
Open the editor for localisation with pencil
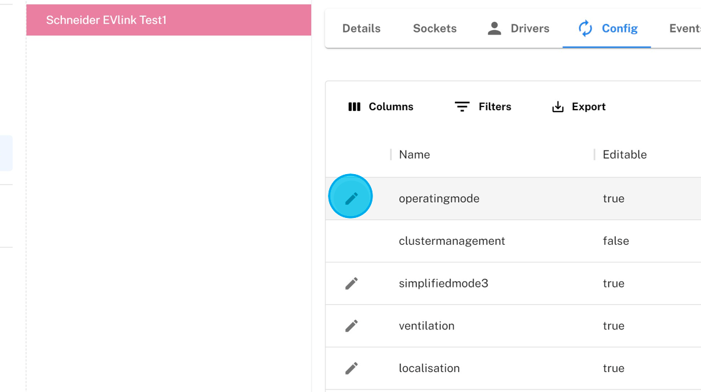tap(351, 368)
